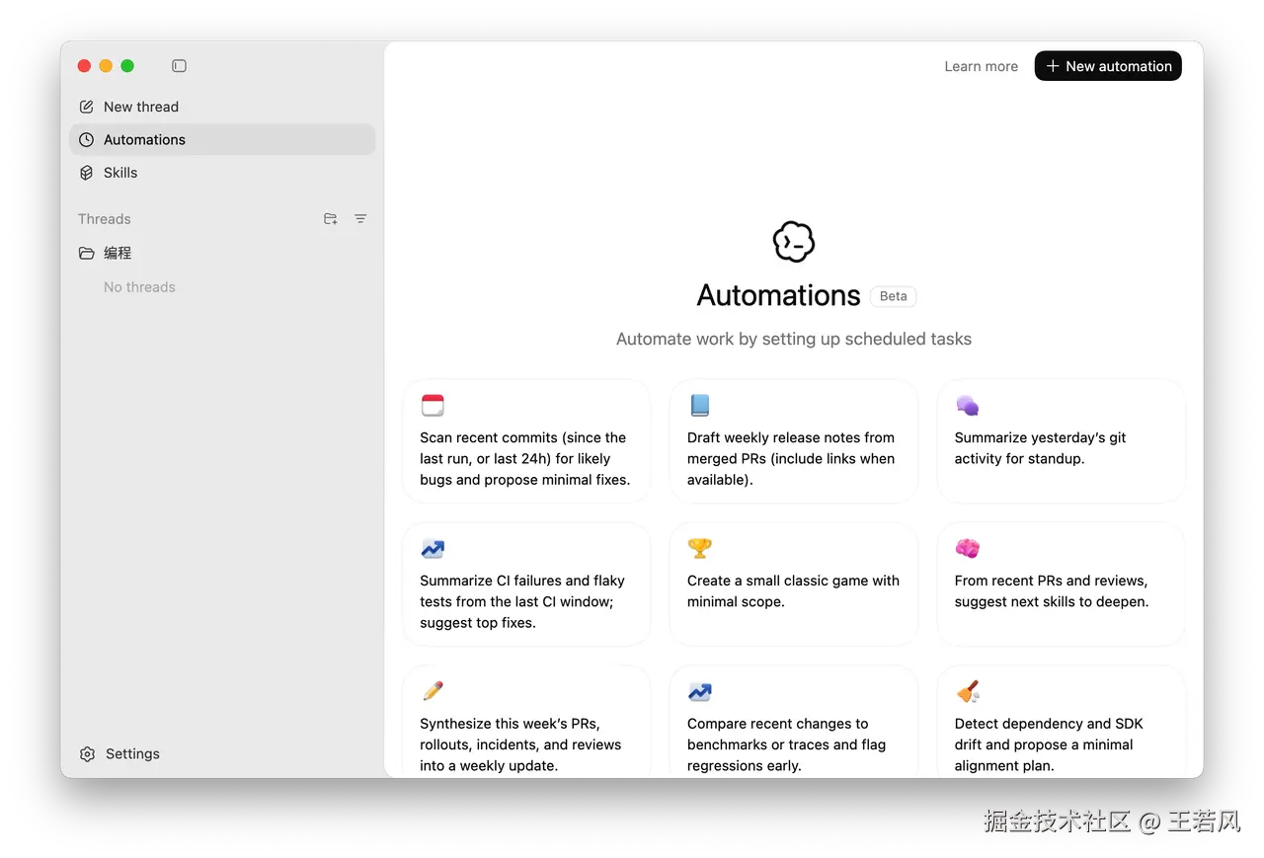Click the brain icon on skills to deepen card
This screenshot has width=1264, height=858.
tap(967, 548)
